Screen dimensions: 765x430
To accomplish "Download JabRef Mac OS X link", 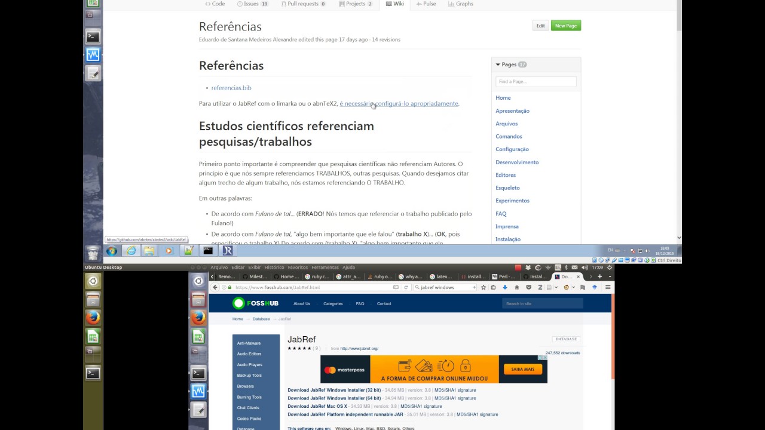I will pyautogui.click(x=317, y=406).
